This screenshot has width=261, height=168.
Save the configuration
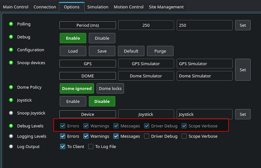click(x=102, y=51)
